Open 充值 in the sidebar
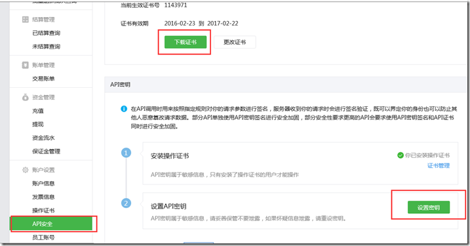The image size is (470, 246). (x=38, y=111)
